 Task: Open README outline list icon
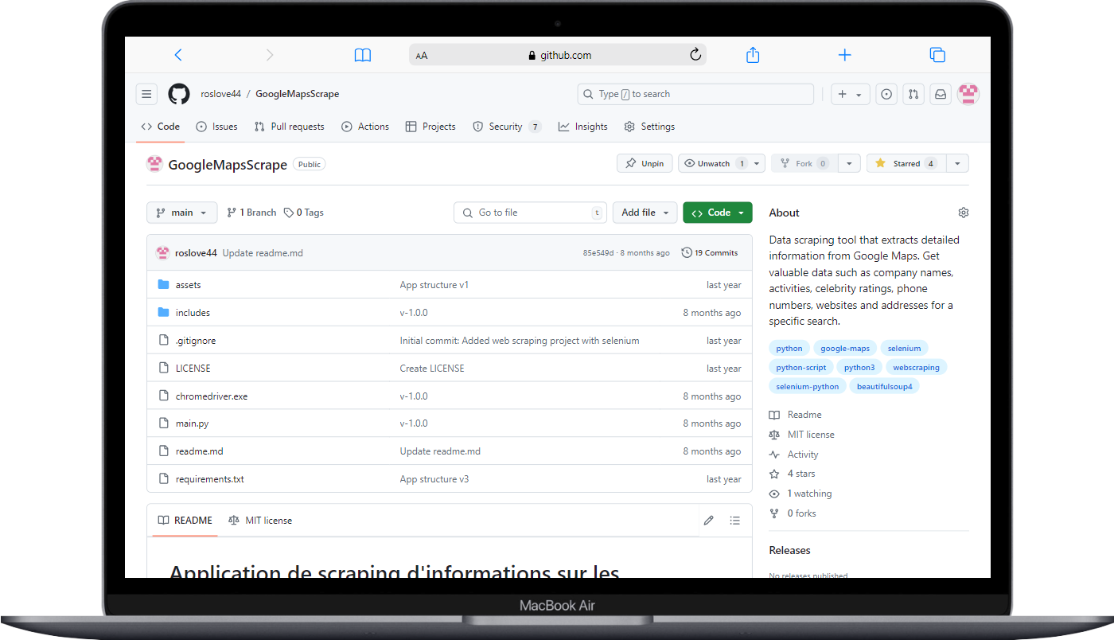735,521
